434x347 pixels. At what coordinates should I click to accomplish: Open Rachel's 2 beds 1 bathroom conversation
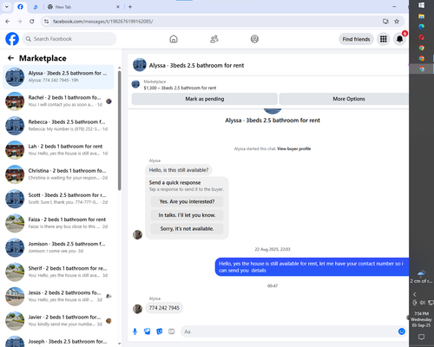pos(58,101)
